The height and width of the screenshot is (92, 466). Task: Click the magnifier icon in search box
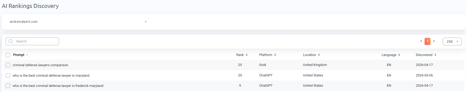11,41
